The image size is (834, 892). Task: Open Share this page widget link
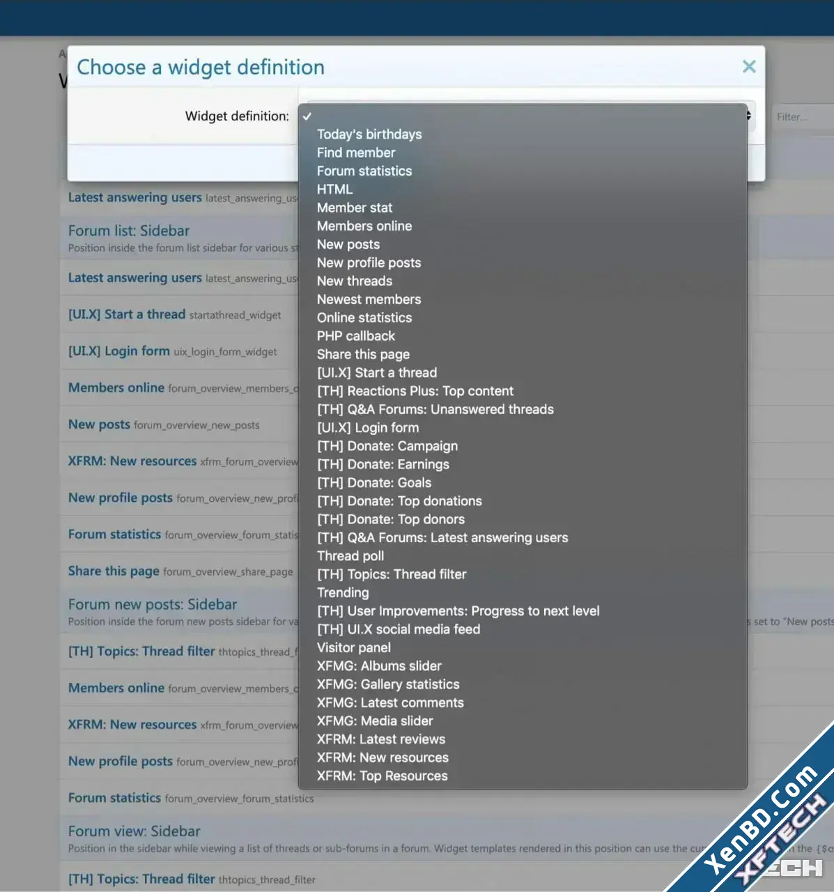pos(114,571)
